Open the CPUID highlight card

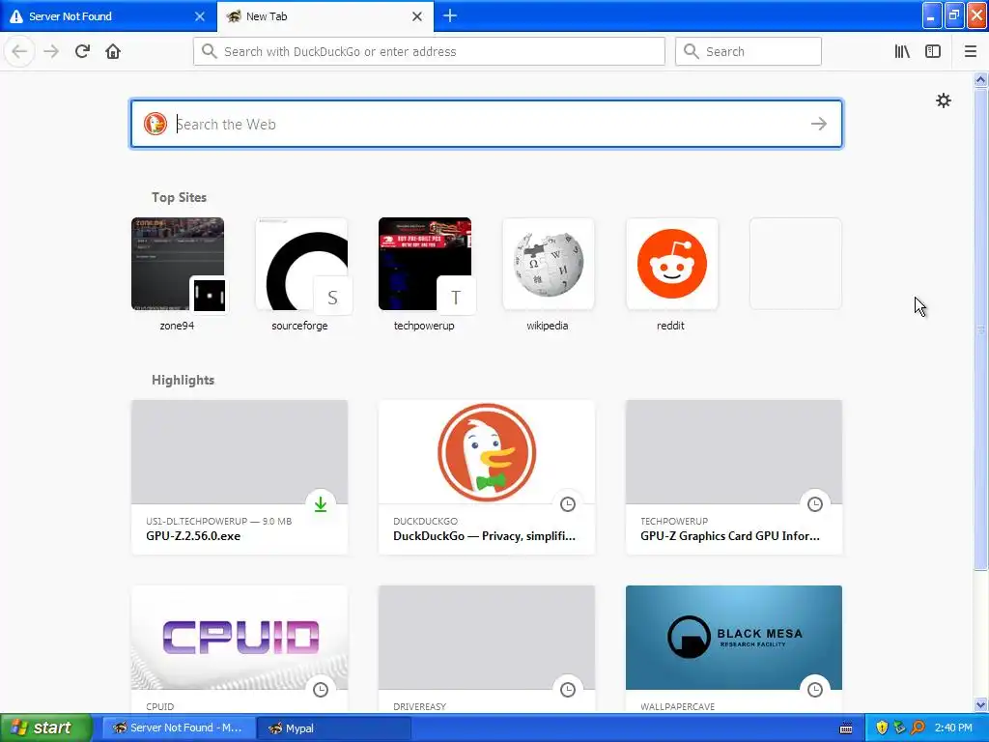(240, 650)
